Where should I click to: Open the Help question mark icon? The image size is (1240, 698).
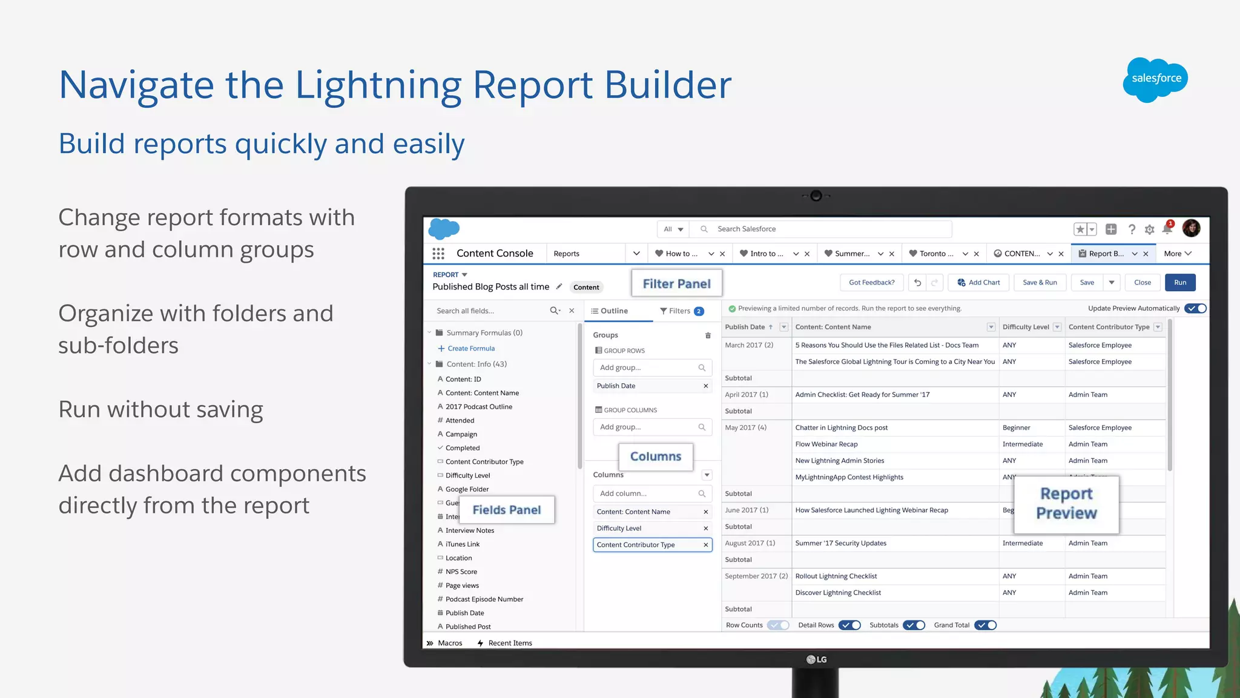[1132, 229]
